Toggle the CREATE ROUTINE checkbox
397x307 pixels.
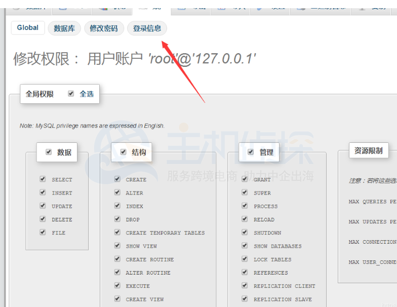pos(117,259)
